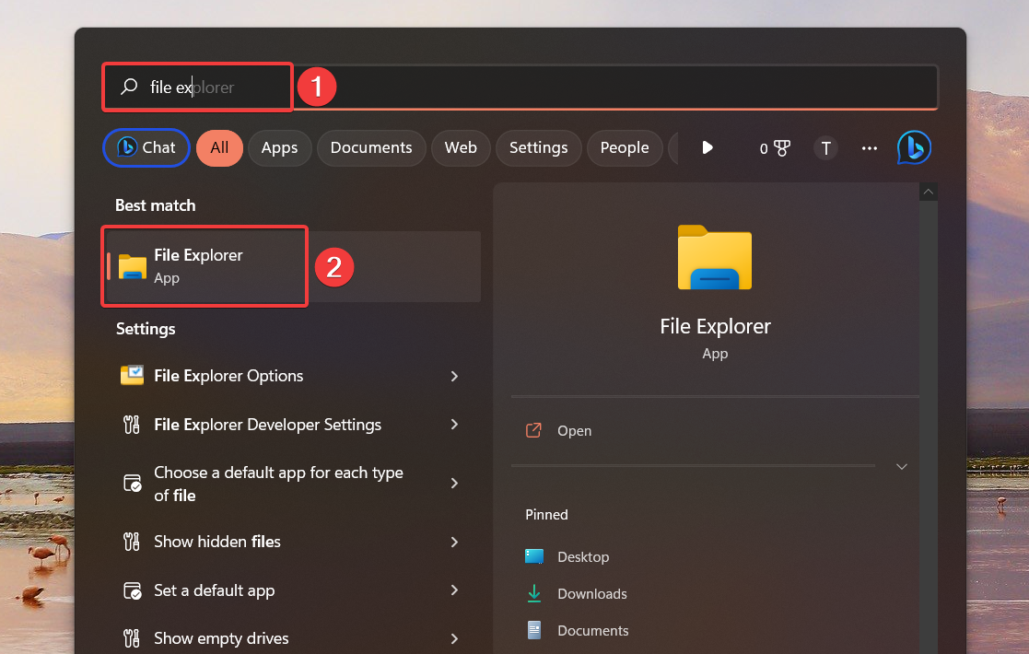Expand more File Explorer actions with the chevron
1029x654 pixels.
(x=901, y=466)
